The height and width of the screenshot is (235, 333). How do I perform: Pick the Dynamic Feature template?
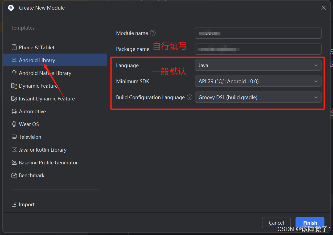click(x=55, y=86)
